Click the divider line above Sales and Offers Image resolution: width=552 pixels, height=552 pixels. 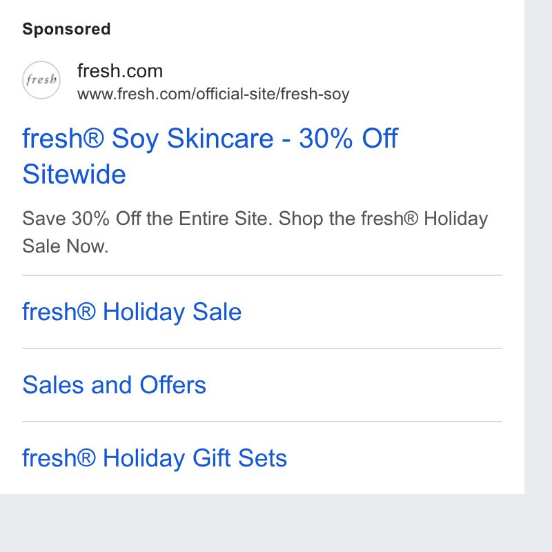tap(262, 348)
